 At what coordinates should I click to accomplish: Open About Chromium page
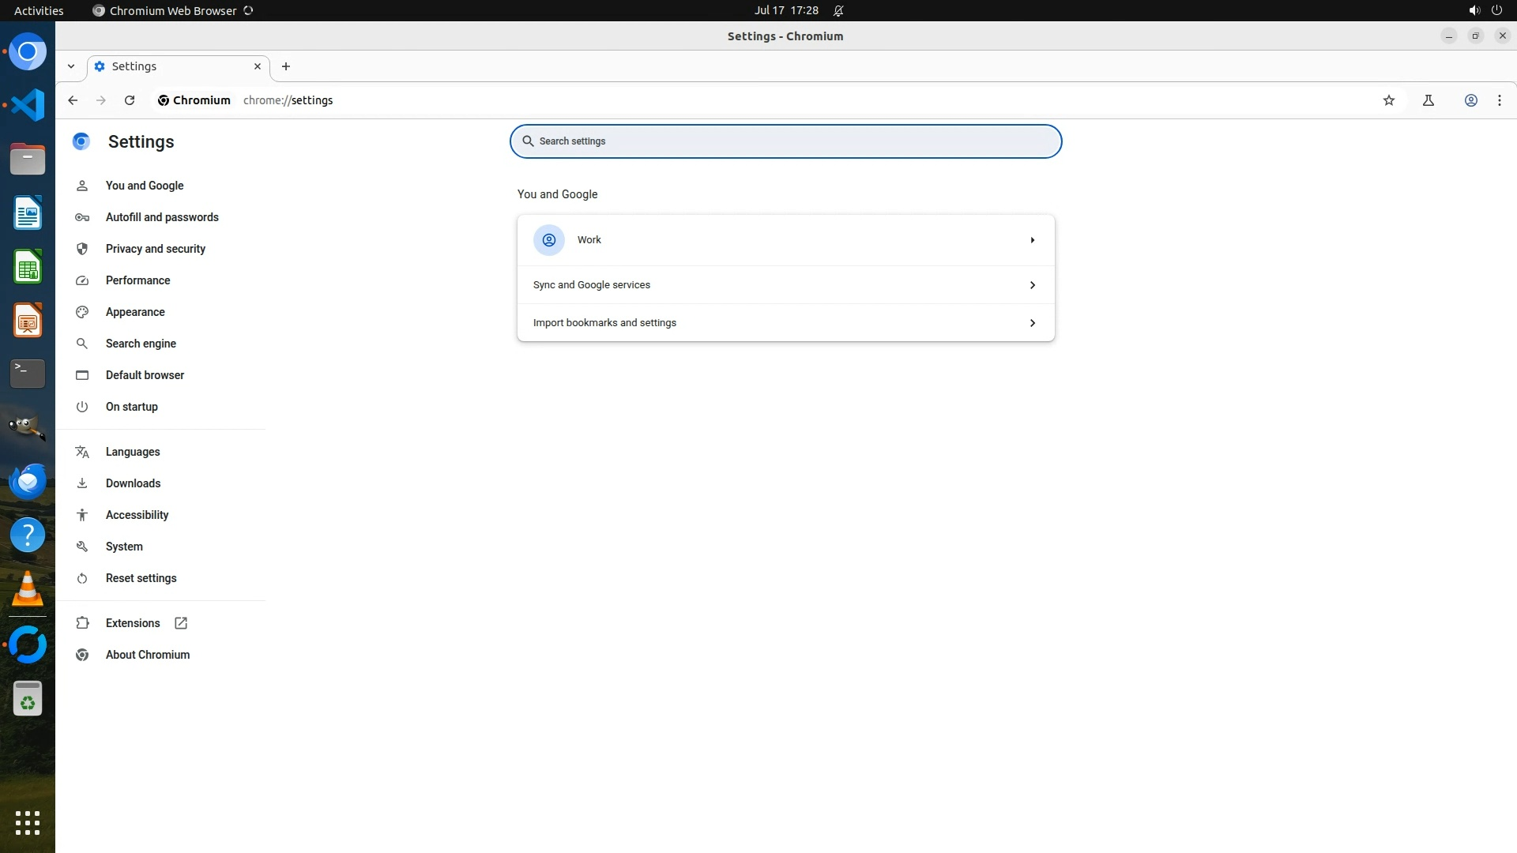tap(148, 655)
